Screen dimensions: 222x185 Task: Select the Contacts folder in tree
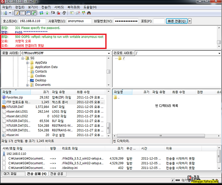point(41,71)
